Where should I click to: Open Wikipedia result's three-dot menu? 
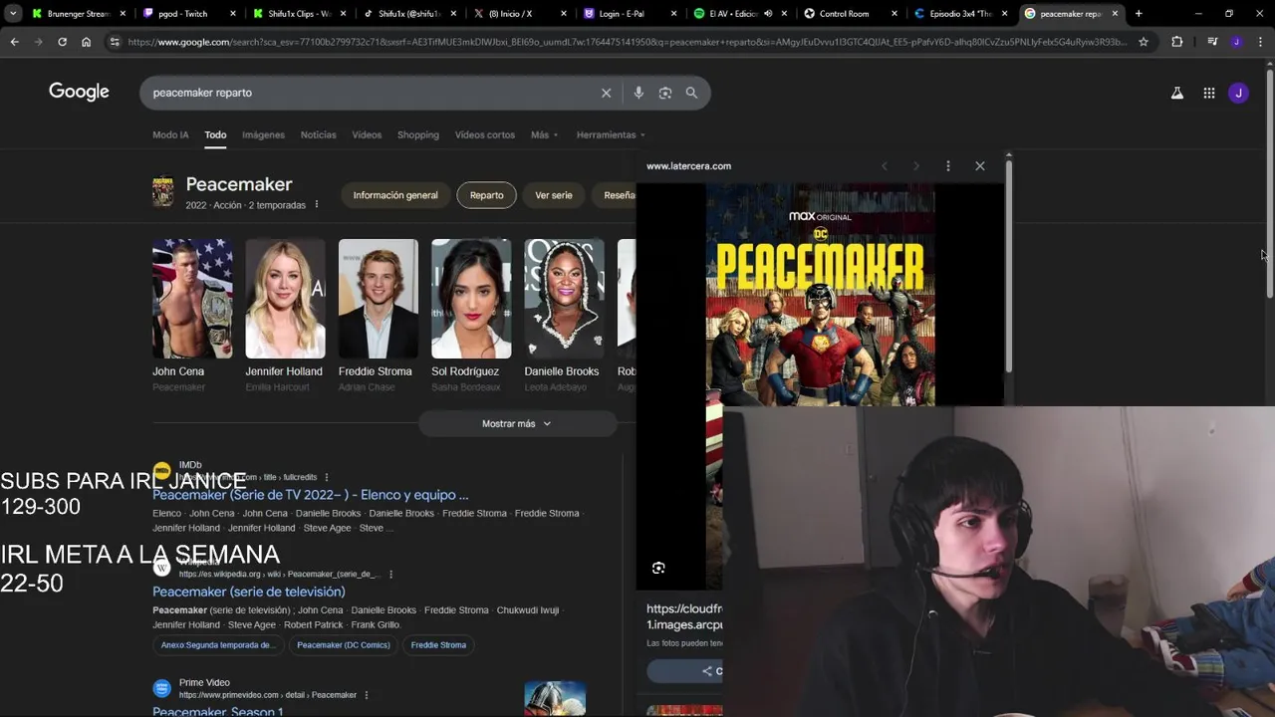click(390, 575)
